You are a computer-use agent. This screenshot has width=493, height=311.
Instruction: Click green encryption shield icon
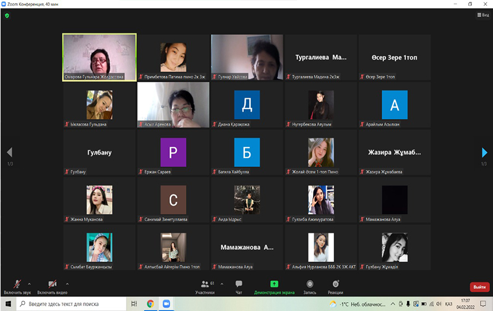tap(7, 15)
